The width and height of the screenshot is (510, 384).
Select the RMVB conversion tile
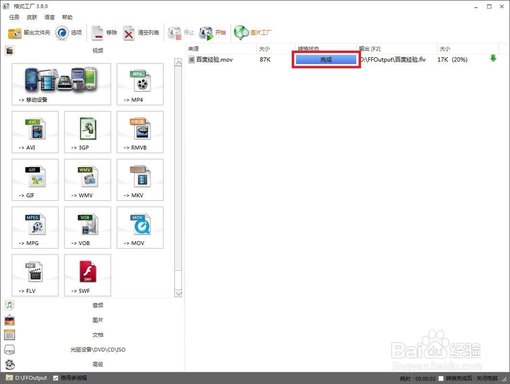click(140, 132)
